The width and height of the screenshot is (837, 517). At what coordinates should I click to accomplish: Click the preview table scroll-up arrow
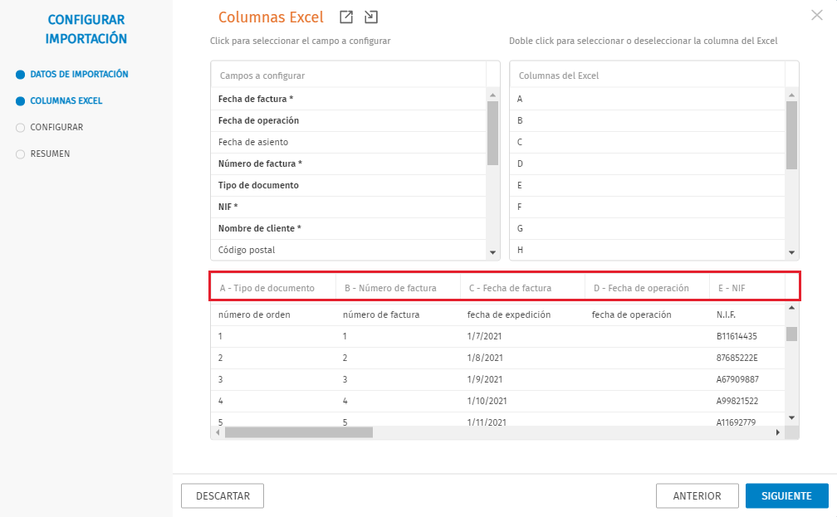pyautogui.click(x=791, y=308)
